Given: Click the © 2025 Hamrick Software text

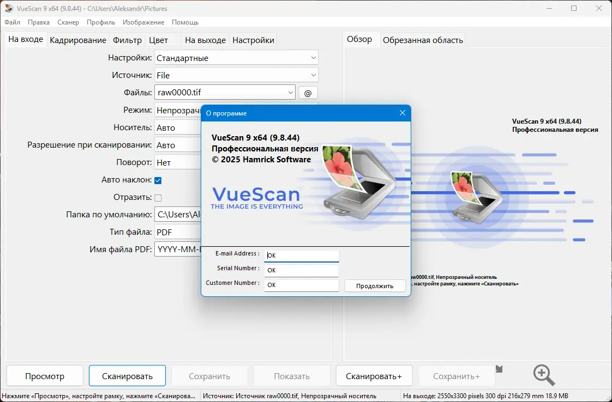Looking at the screenshot, I should pyautogui.click(x=261, y=160).
